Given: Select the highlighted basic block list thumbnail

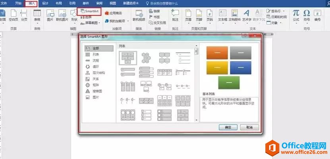Looking at the screenshot, I should click(128, 58).
